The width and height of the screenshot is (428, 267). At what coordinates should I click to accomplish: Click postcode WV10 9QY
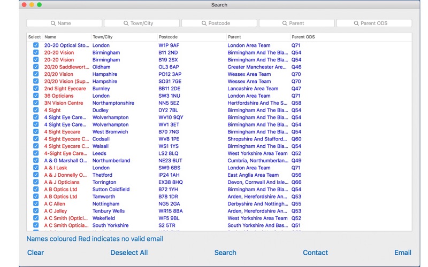tap(171, 117)
